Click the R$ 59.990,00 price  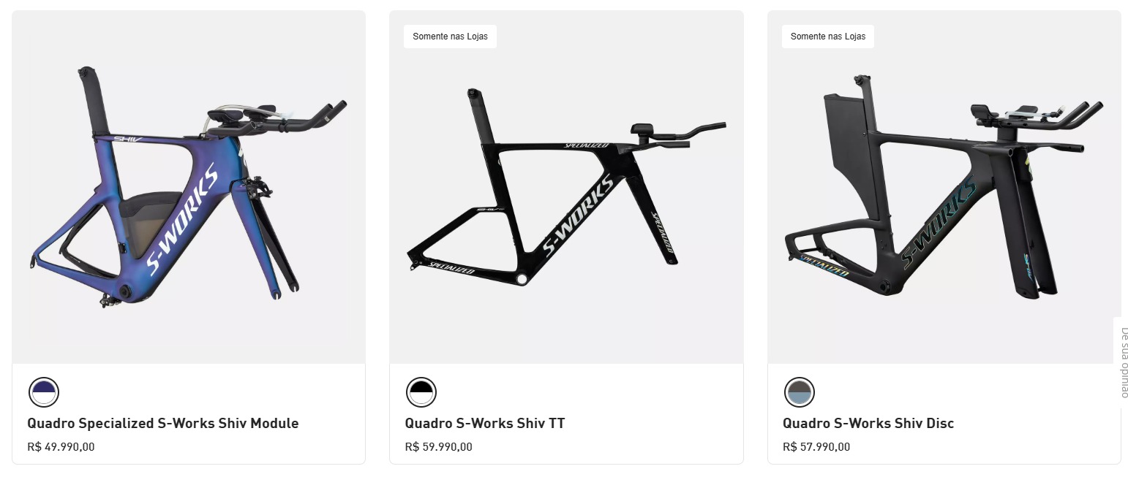point(438,447)
